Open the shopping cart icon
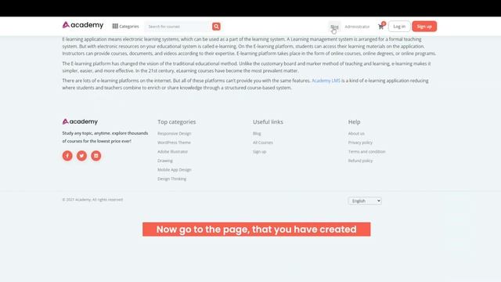Image resolution: width=501 pixels, height=282 pixels. coord(381,26)
